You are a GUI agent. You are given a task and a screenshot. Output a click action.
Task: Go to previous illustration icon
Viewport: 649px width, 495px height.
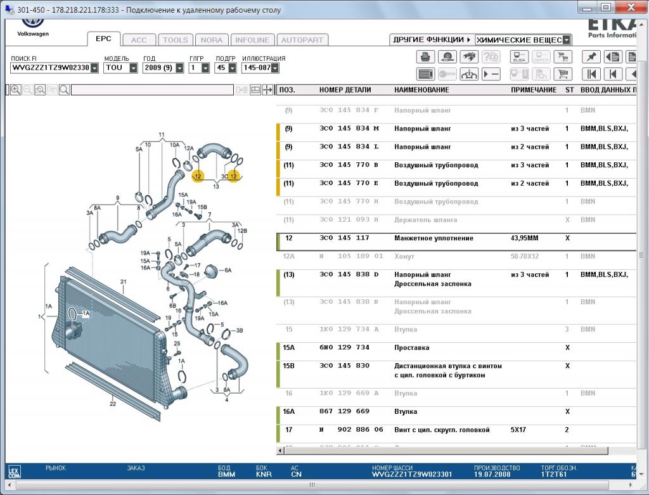613,74
